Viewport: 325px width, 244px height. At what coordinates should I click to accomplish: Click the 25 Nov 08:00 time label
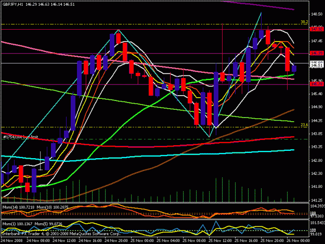point(194,241)
